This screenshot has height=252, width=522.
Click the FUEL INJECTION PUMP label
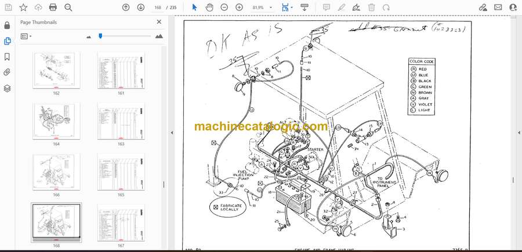tap(243, 174)
